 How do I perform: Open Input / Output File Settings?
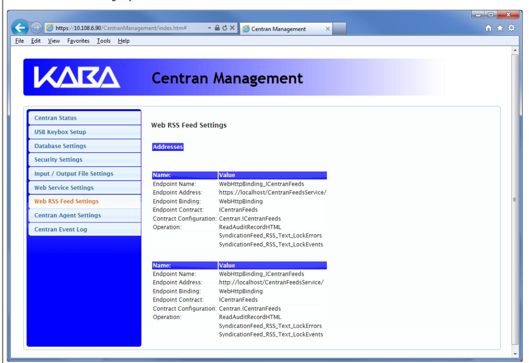pyautogui.click(x=85, y=174)
